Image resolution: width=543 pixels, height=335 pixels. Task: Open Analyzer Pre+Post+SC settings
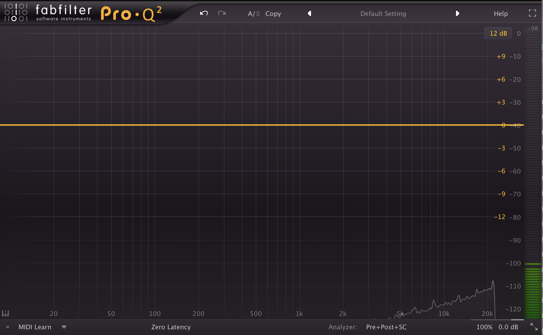386,327
